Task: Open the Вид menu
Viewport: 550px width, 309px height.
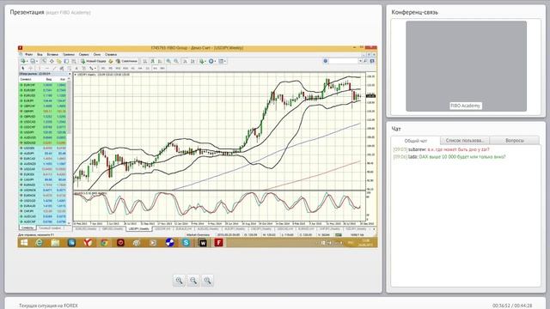Action: click(x=40, y=55)
